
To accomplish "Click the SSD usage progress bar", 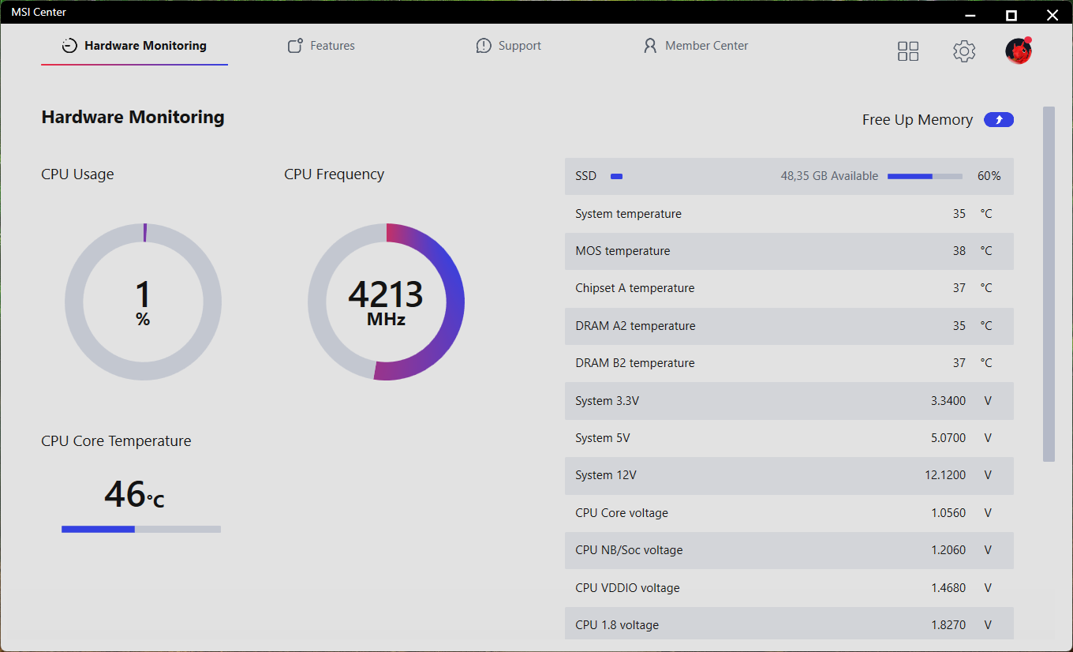I will click(924, 176).
